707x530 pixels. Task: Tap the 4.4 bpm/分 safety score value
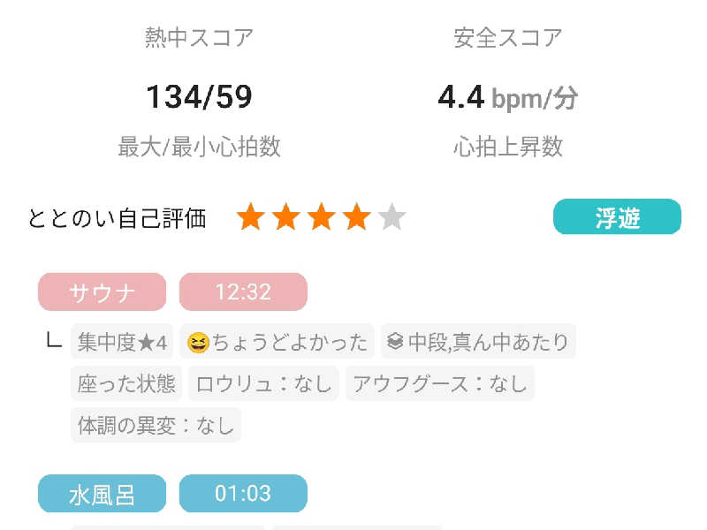pos(507,97)
